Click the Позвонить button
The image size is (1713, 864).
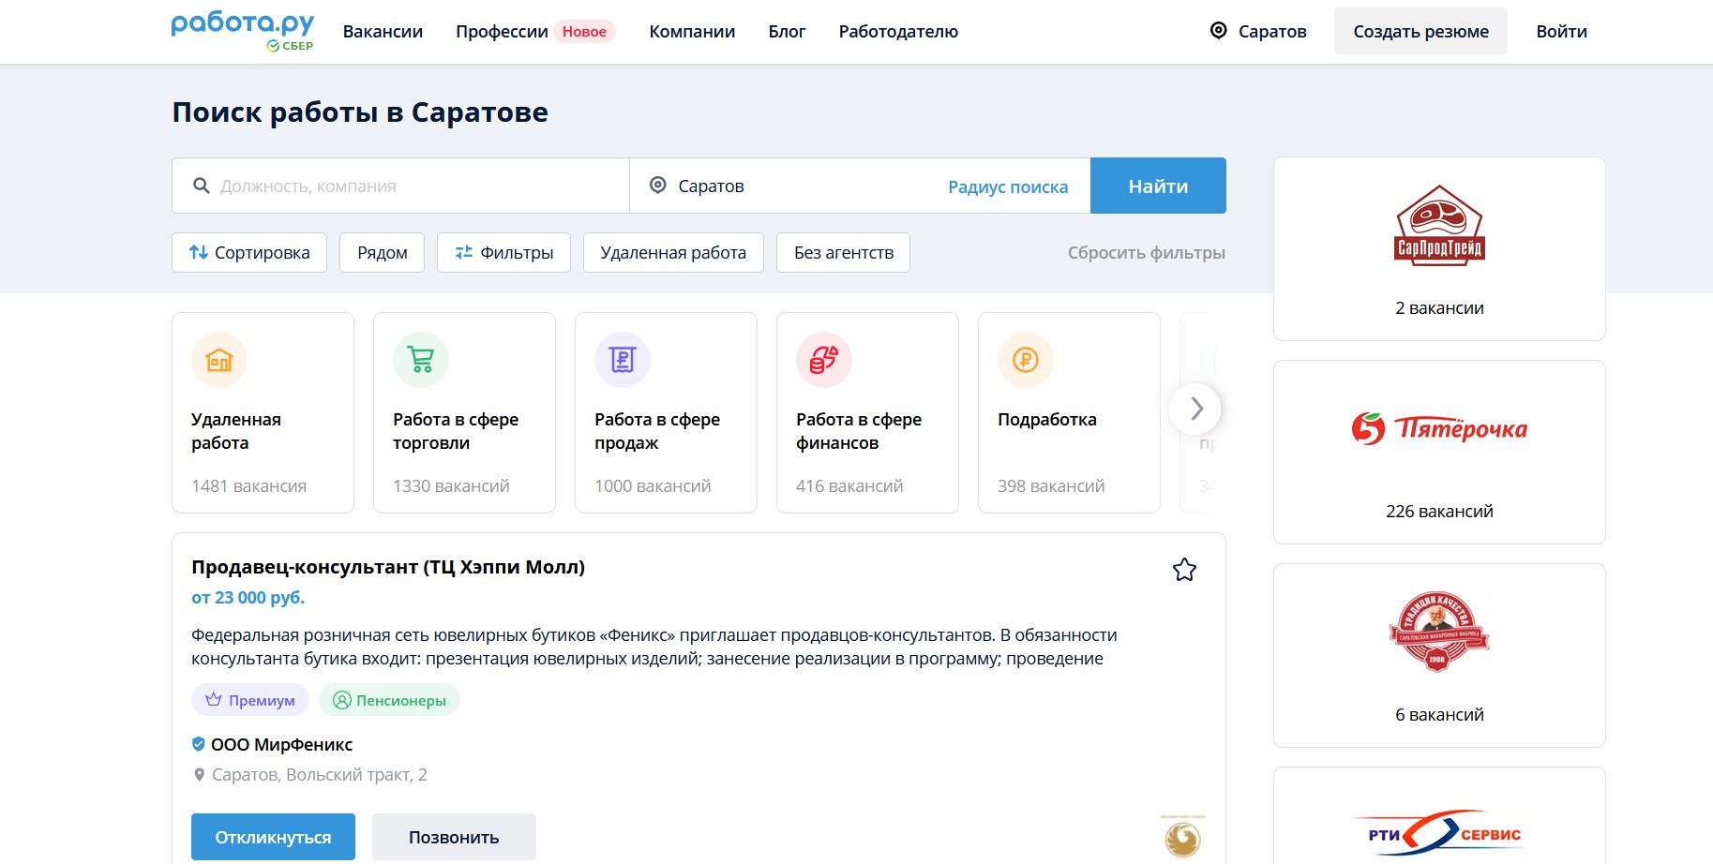(454, 837)
